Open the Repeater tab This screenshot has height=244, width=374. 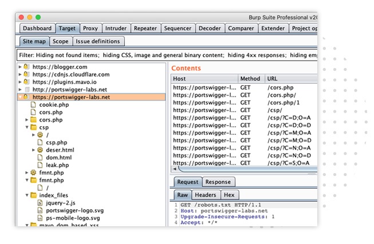pos(146,29)
